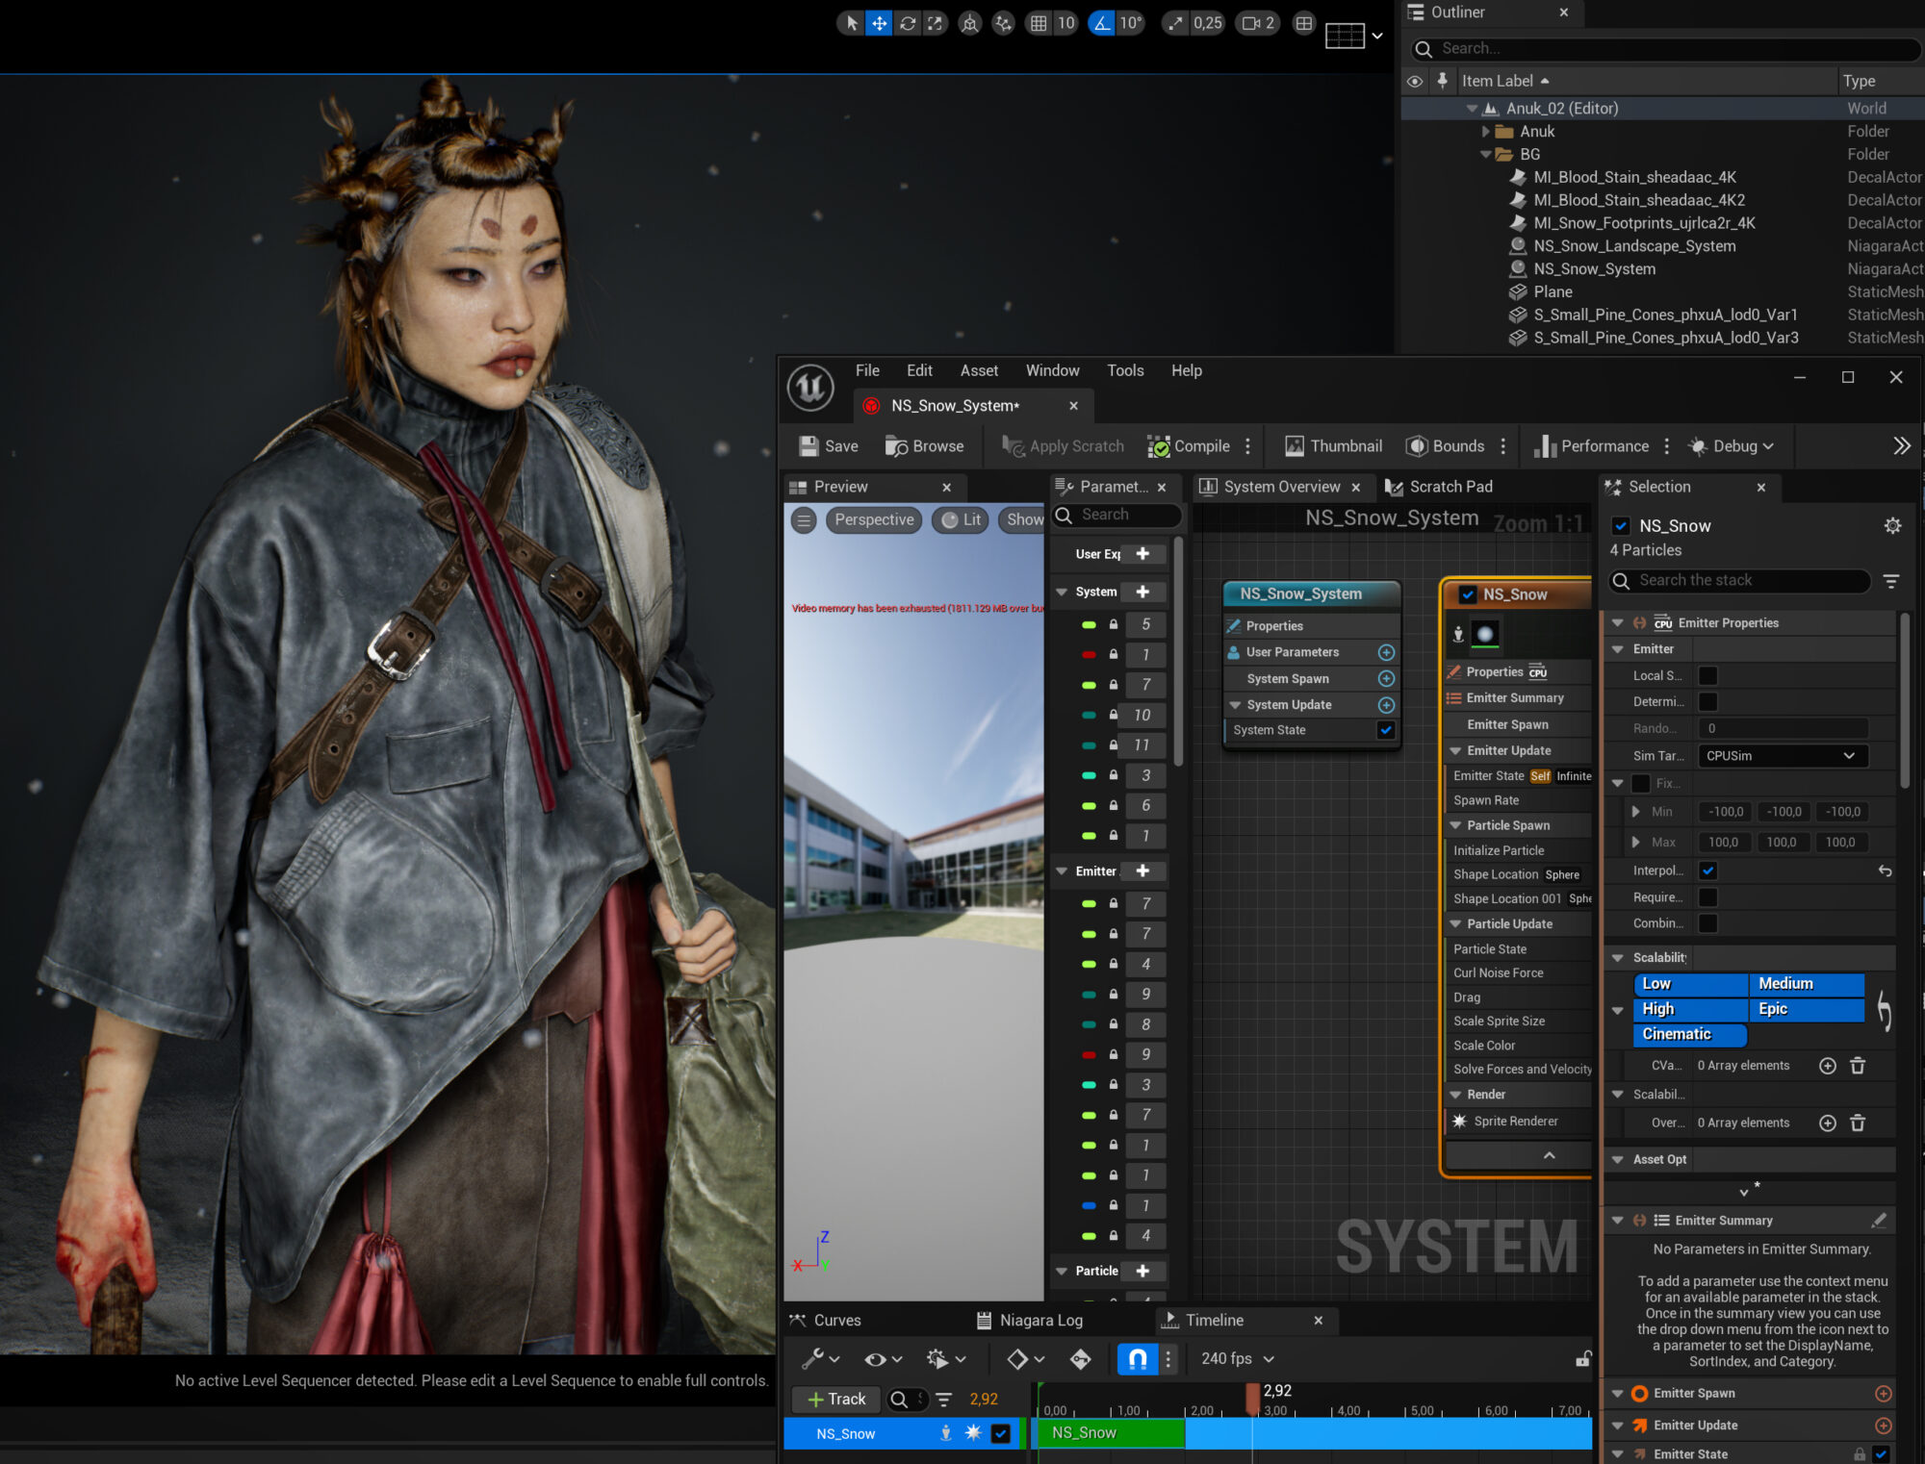Expand the Anuk folder in Outliner
Viewport: 1925px width, 1464px height.
click(1486, 131)
